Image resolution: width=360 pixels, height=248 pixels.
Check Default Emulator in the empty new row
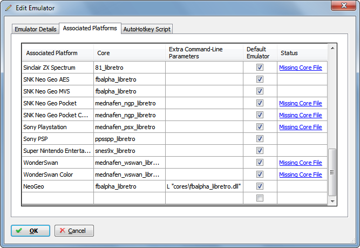[260, 198]
